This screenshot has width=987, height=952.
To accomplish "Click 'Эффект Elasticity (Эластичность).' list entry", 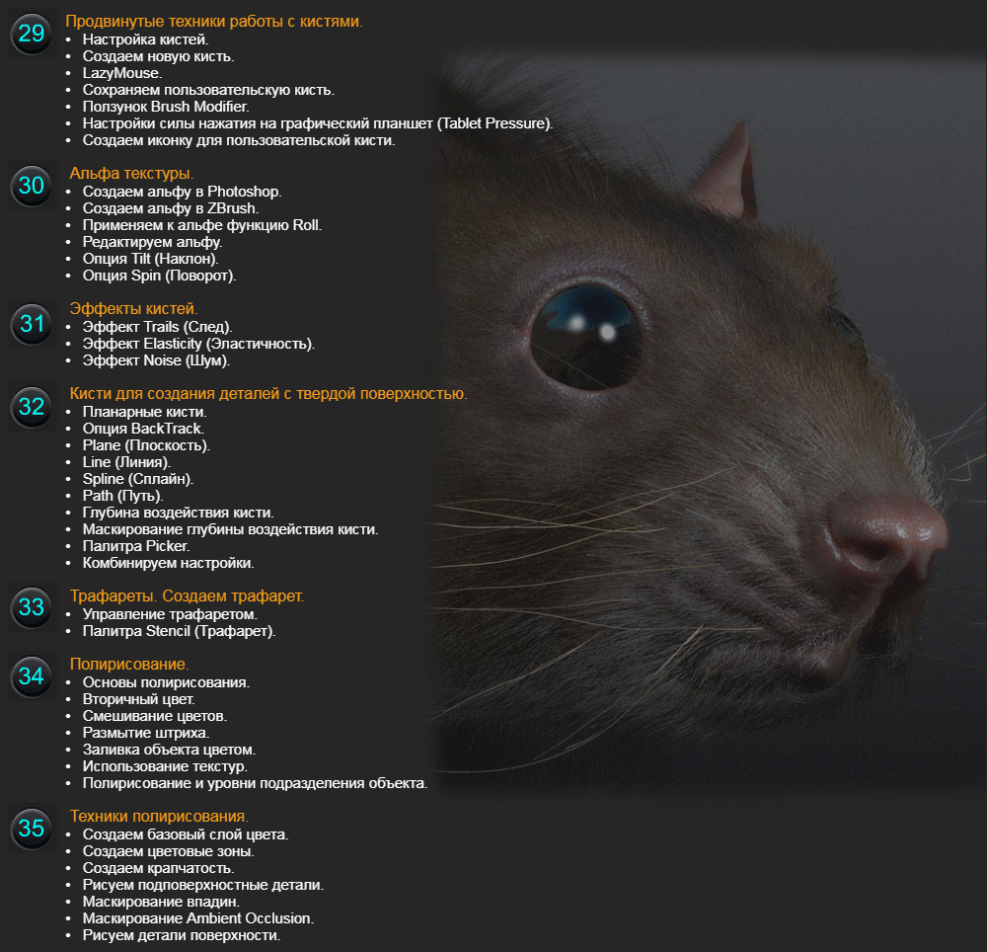I will (198, 344).
